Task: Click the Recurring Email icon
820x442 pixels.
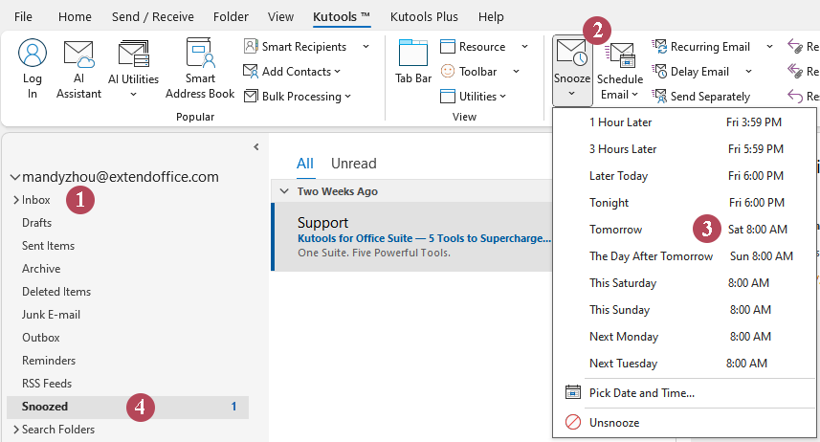Action: click(x=659, y=46)
